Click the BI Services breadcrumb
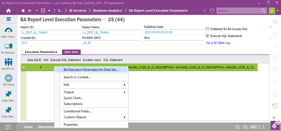281x131 pixels. click(x=78, y=11)
